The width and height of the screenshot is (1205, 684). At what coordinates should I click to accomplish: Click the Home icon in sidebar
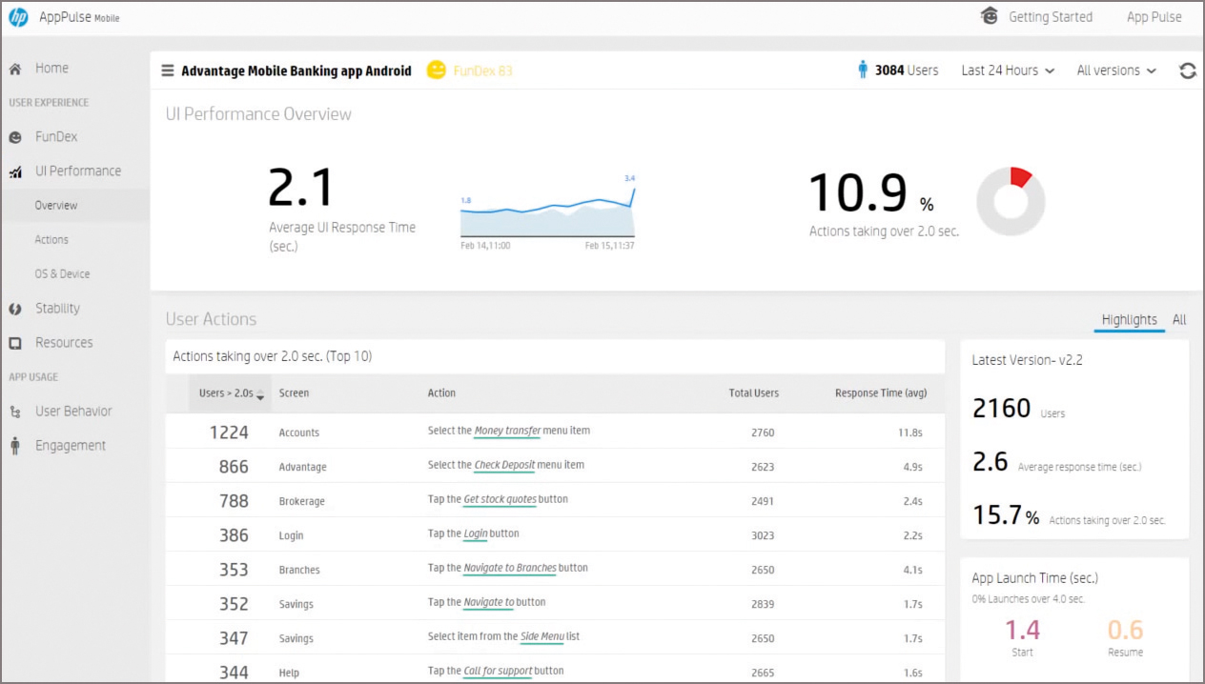[15, 69]
